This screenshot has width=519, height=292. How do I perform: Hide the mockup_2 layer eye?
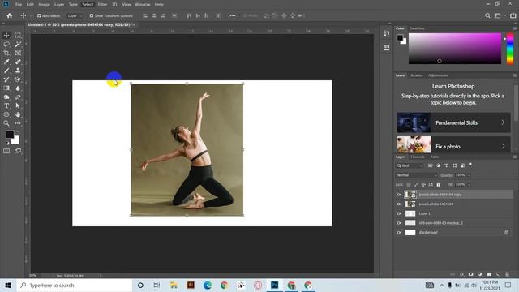(x=398, y=223)
